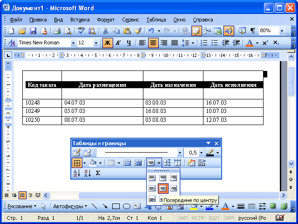This screenshot has width=298, height=224.
Task: Expand the 0,5 line weight dropdown
Action: coord(201,153)
